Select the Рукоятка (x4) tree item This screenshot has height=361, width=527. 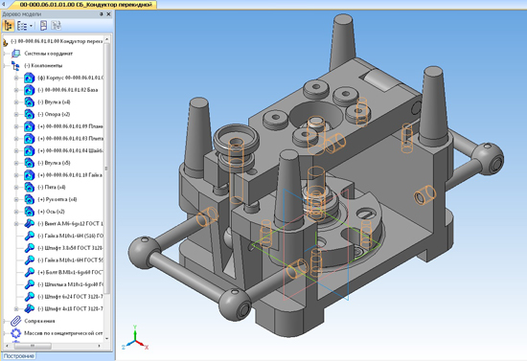pos(57,199)
